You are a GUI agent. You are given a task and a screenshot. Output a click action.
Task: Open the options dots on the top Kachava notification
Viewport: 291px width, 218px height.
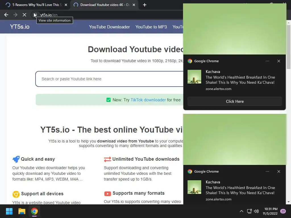[267, 61]
